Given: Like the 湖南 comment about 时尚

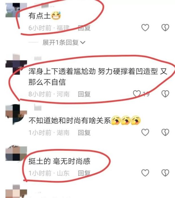Looking at the screenshot, I should click(145, 132).
